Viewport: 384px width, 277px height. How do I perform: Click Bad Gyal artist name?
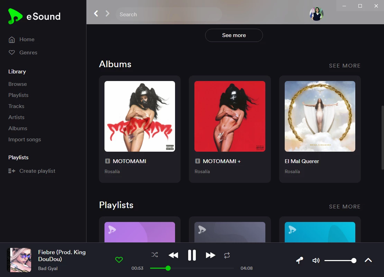pyautogui.click(x=48, y=268)
